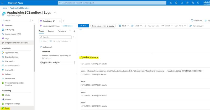
Task: Open Application map
Action: (11, 53)
